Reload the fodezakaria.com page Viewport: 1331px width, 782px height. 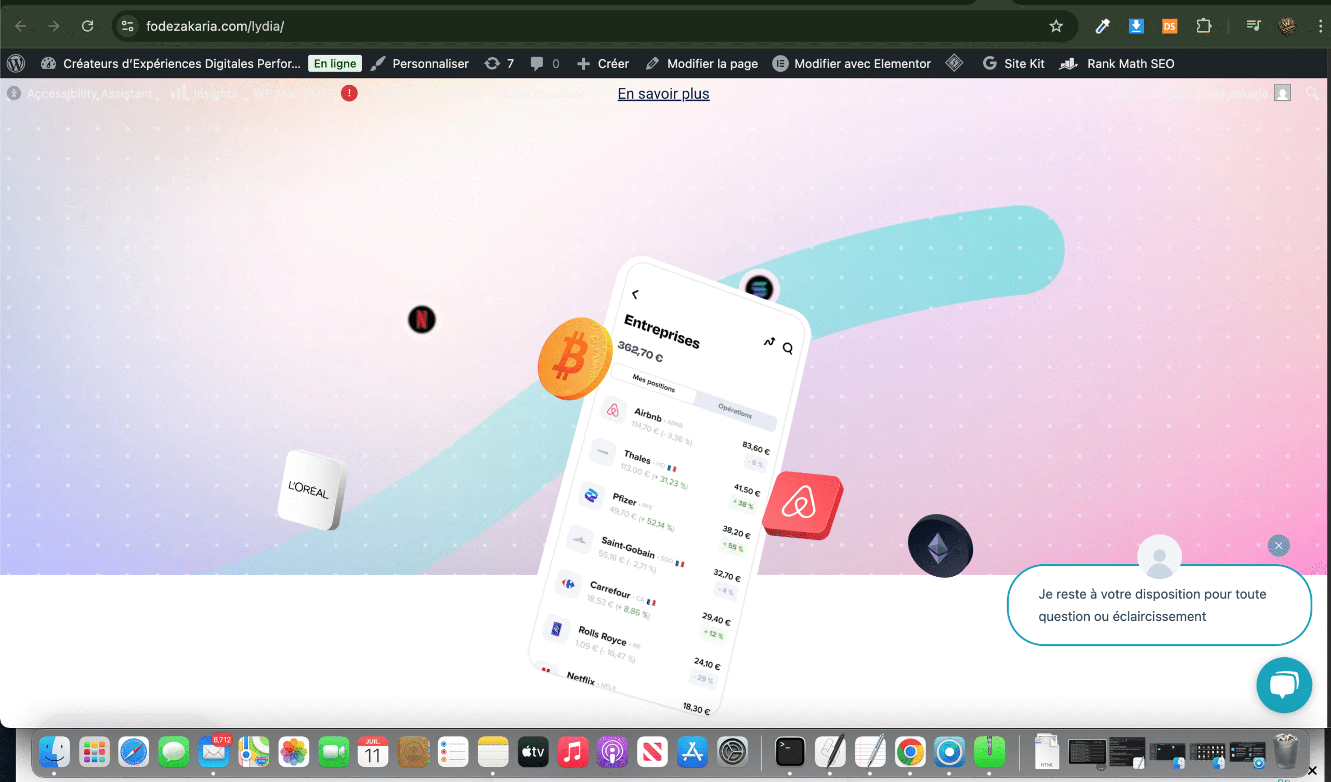88,26
